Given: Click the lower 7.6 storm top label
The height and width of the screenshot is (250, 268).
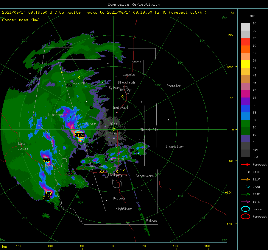Looking at the screenshot, I should (x=46, y=198).
